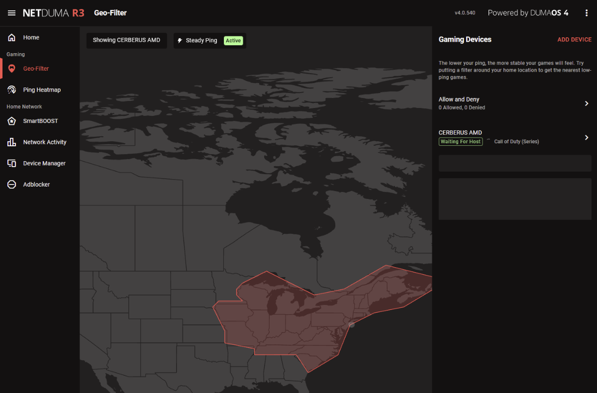Image resolution: width=597 pixels, height=393 pixels.
Task: Click the ADD DEVICE link
Action: click(575, 40)
